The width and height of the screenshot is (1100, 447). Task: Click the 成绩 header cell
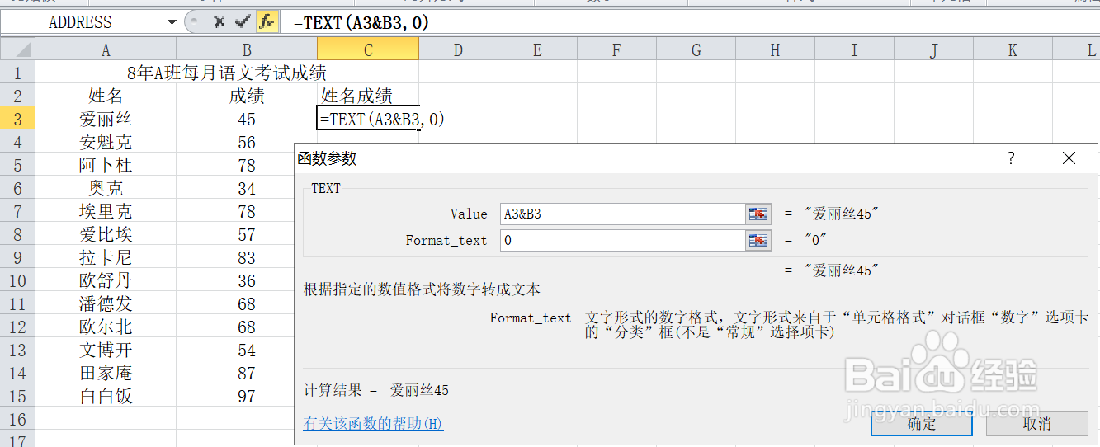(247, 96)
